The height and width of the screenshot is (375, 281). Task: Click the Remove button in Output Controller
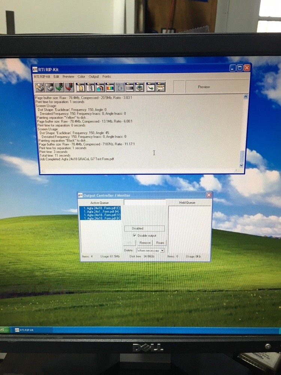click(x=145, y=243)
